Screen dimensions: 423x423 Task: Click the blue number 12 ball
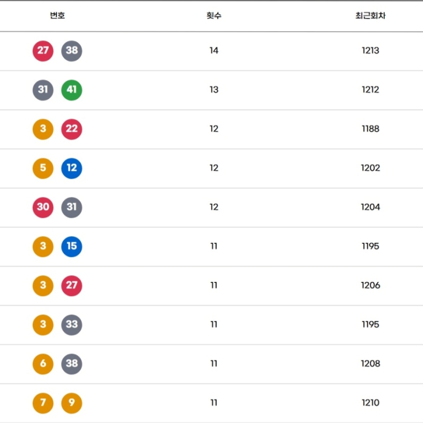71,168
